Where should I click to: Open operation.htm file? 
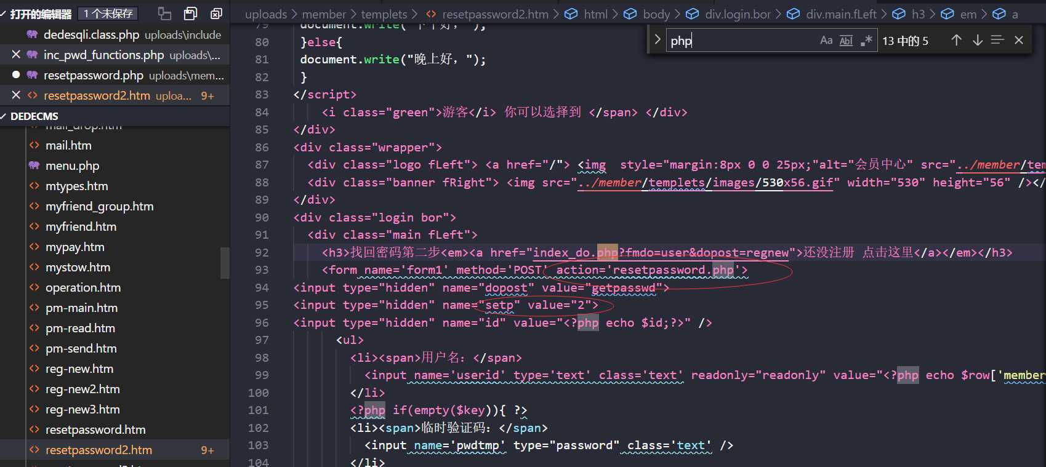[83, 287]
